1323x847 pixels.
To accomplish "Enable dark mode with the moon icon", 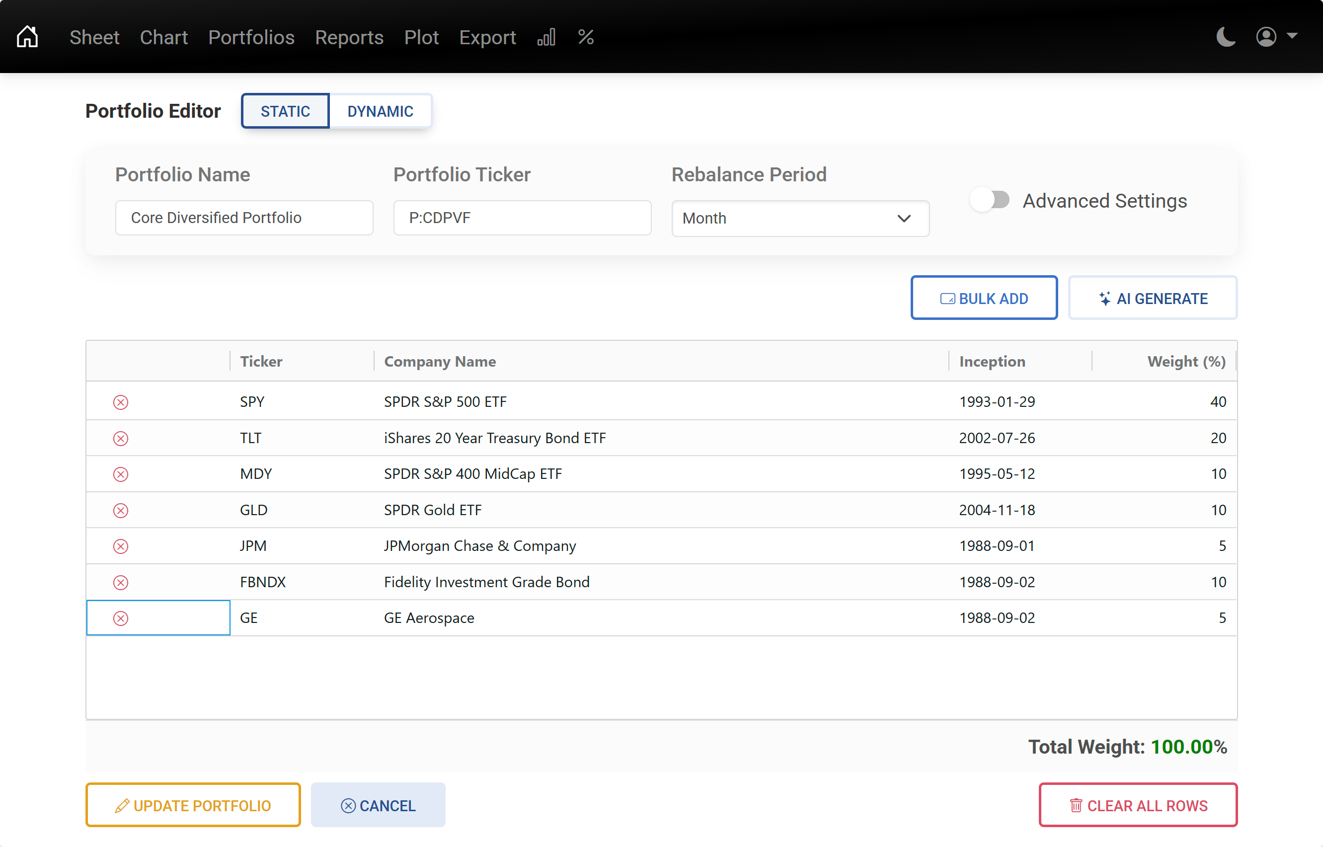I will [1226, 36].
